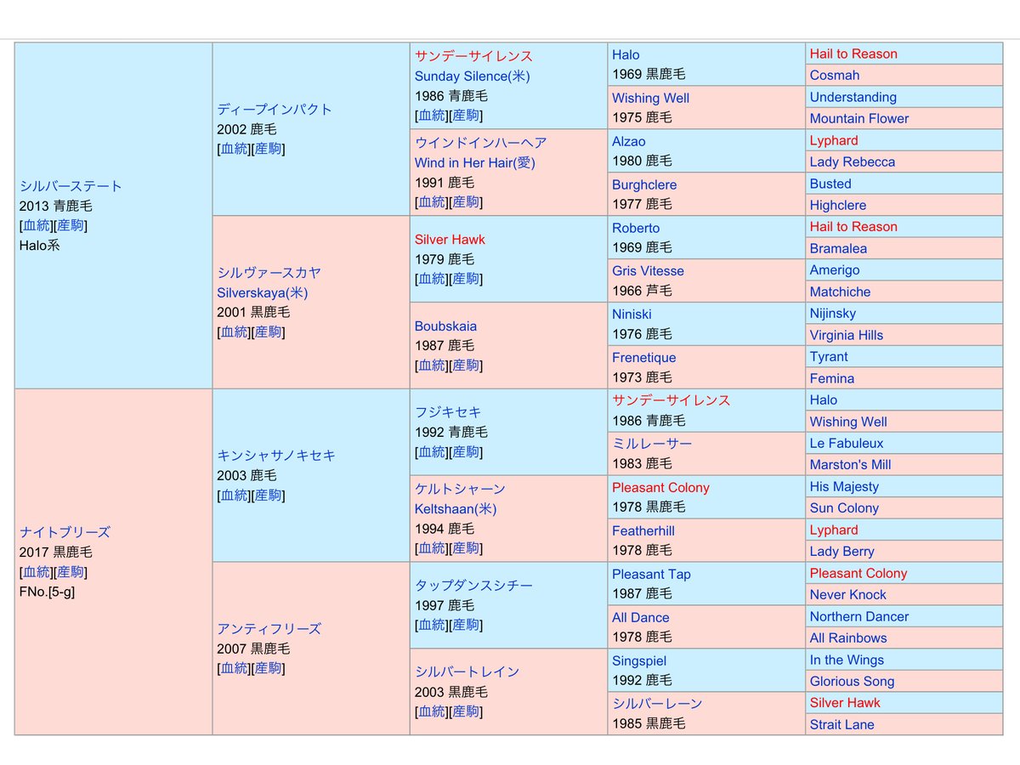Open the シルバーステート horse link

point(71,186)
